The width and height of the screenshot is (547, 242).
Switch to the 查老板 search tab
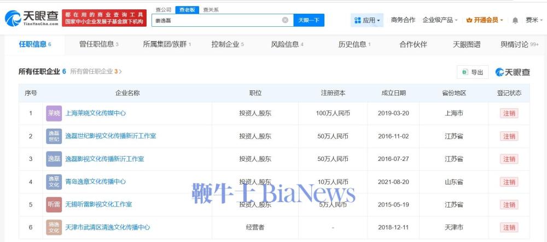click(x=187, y=10)
